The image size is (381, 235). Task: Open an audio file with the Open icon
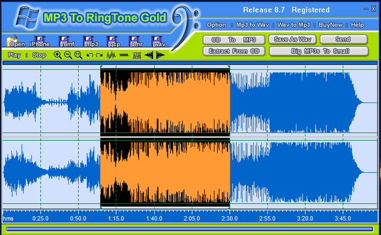coord(15,41)
